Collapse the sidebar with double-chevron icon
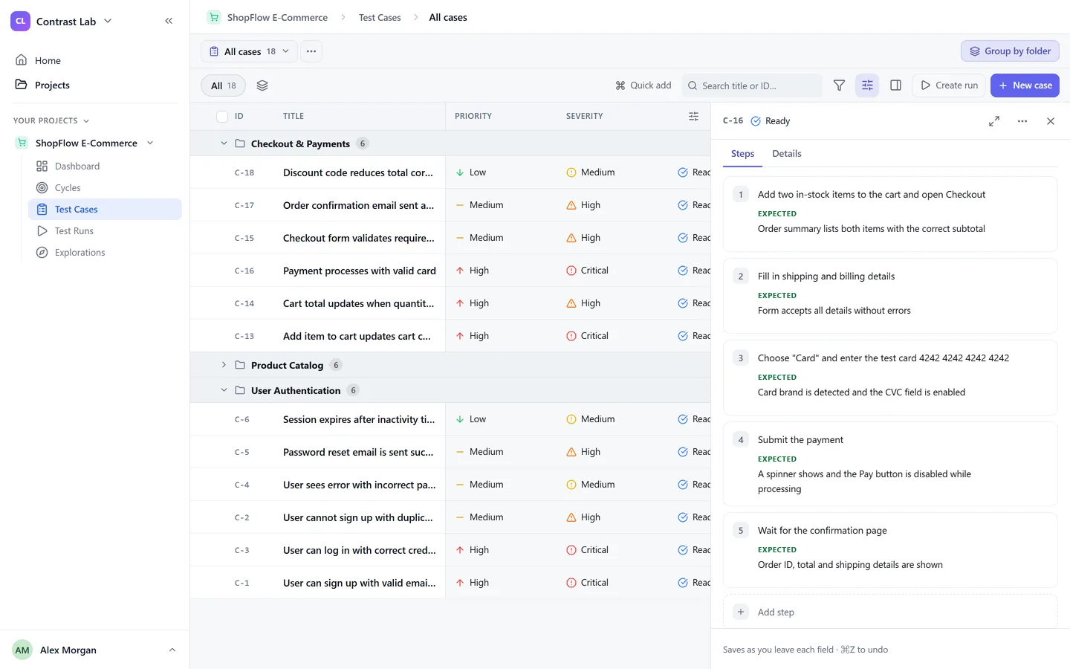This screenshot has height=669, width=1070. point(169,21)
